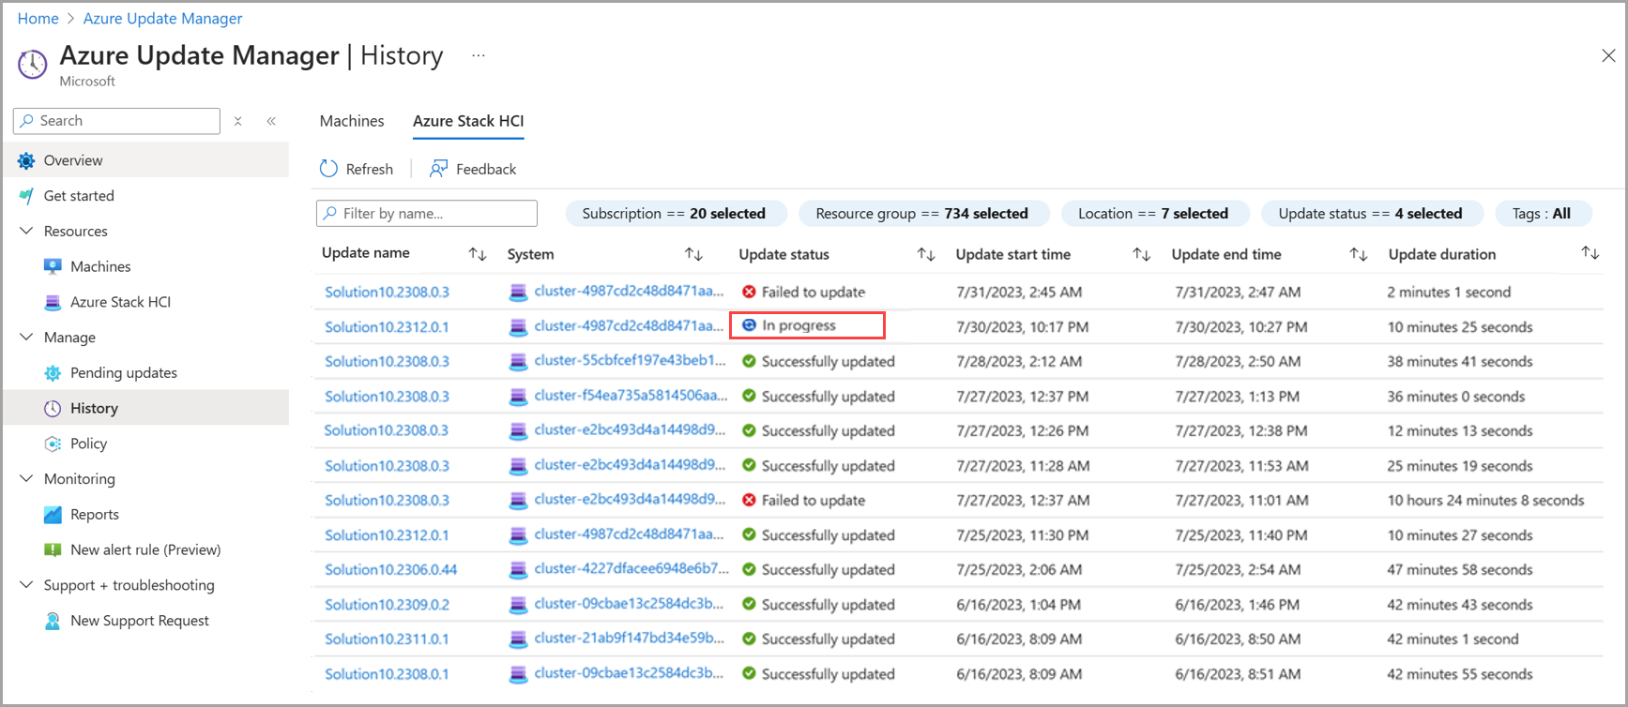The image size is (1628, 707).
Task: Select '7/28/2023, 2:50 AM' end time
Action: coord(1238,362)
